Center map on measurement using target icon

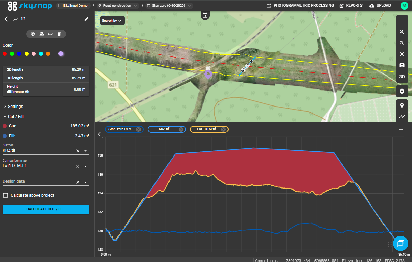[33, 34]
